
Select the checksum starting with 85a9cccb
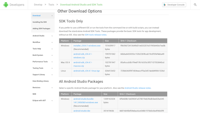point(142,62)
